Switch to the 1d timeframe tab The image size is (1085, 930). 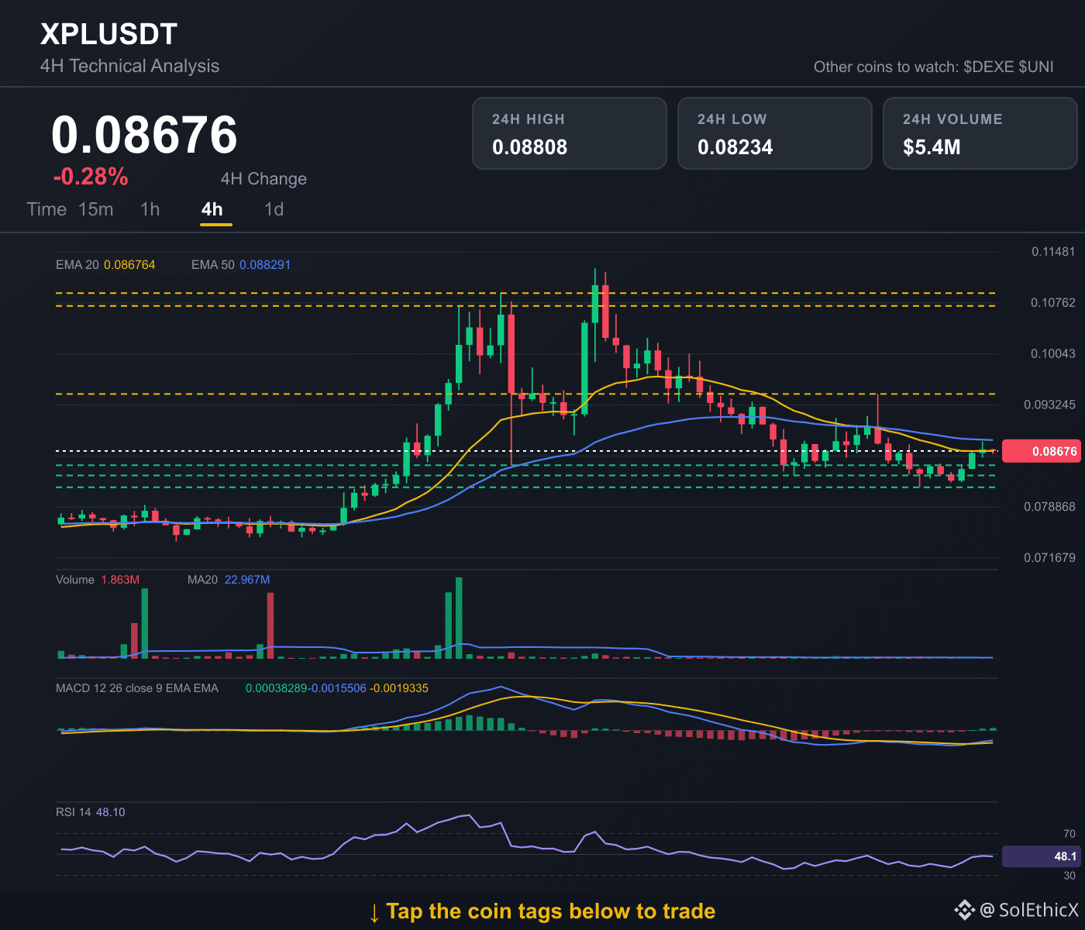(274, 209)
